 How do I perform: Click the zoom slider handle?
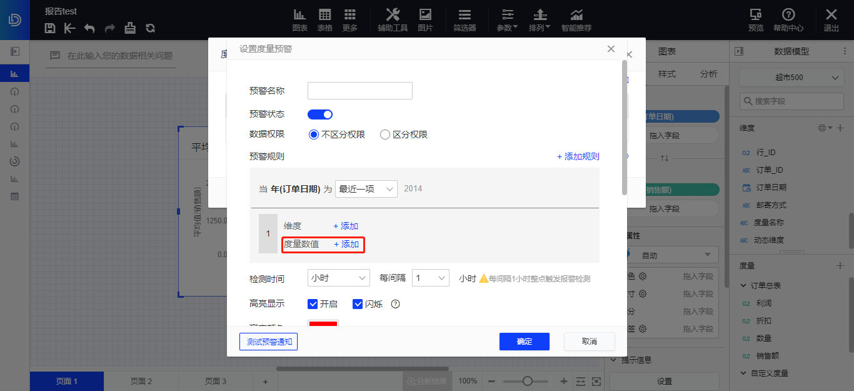coord(528,381)
